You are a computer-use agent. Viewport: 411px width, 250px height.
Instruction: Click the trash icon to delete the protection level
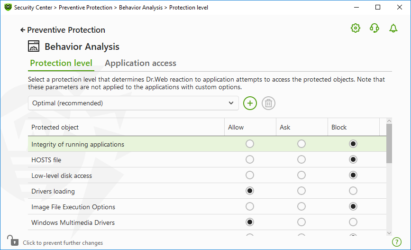268,103
